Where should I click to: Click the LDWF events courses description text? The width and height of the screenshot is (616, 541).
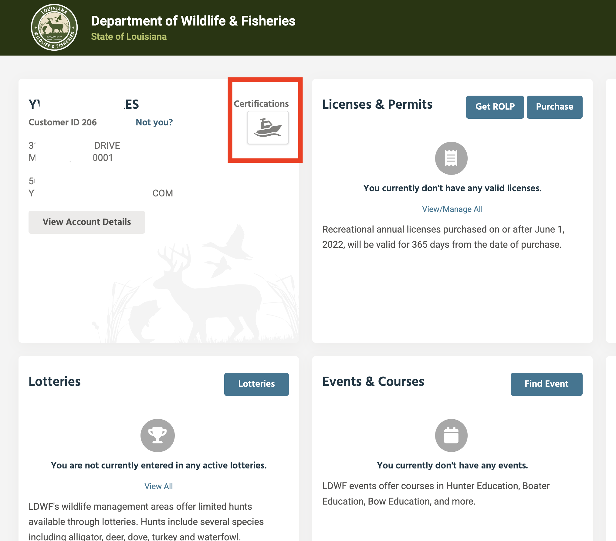pyautogui.click(x=436, y=494)
